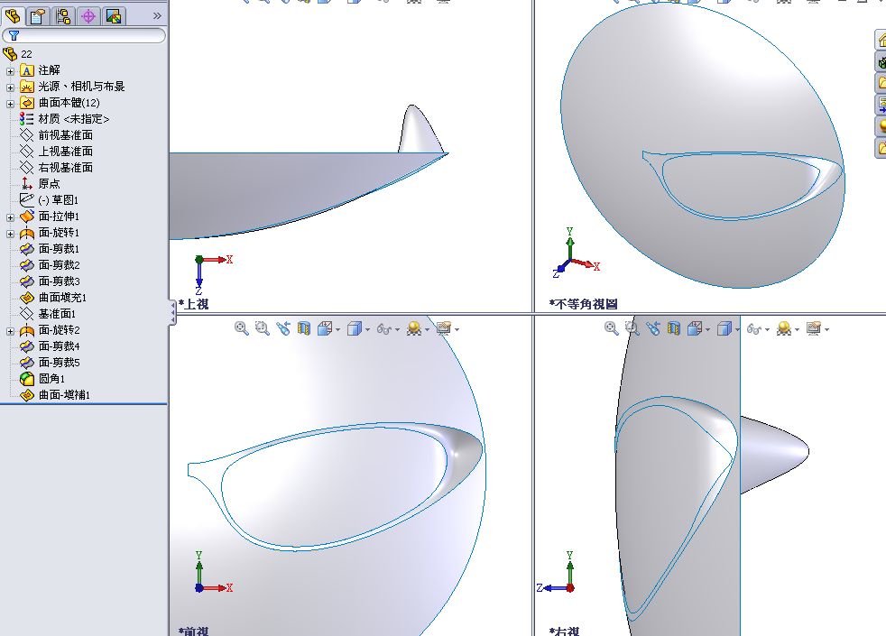The height and width of the screenshot is (636, 886).
Task: Click Hide/Show Items glasses, front viewport
Action: pos(384,328)
